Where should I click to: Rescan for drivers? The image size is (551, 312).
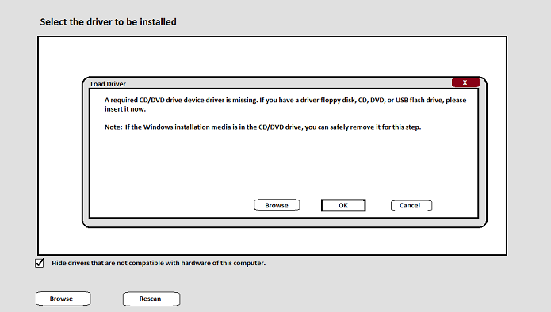pyautogui.click(x=151, y=299)
